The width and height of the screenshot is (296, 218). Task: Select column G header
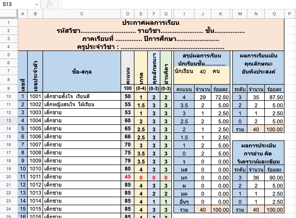(x=166, y=14)
